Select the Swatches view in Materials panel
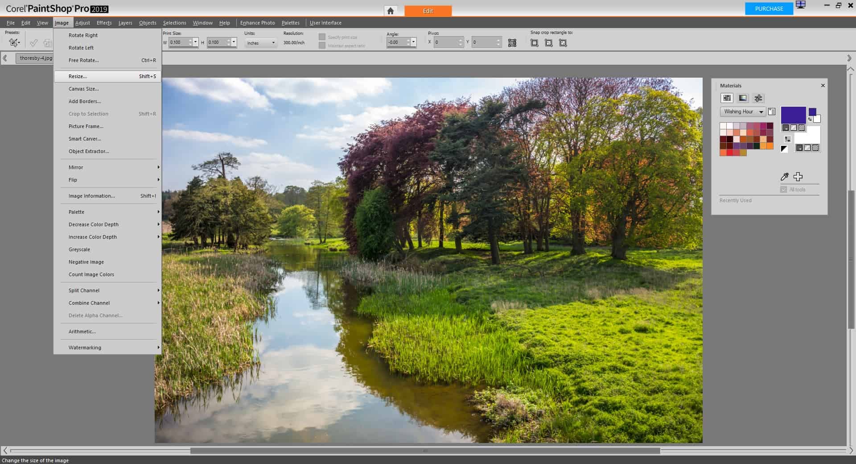856x464 pixels. [727, 98]
